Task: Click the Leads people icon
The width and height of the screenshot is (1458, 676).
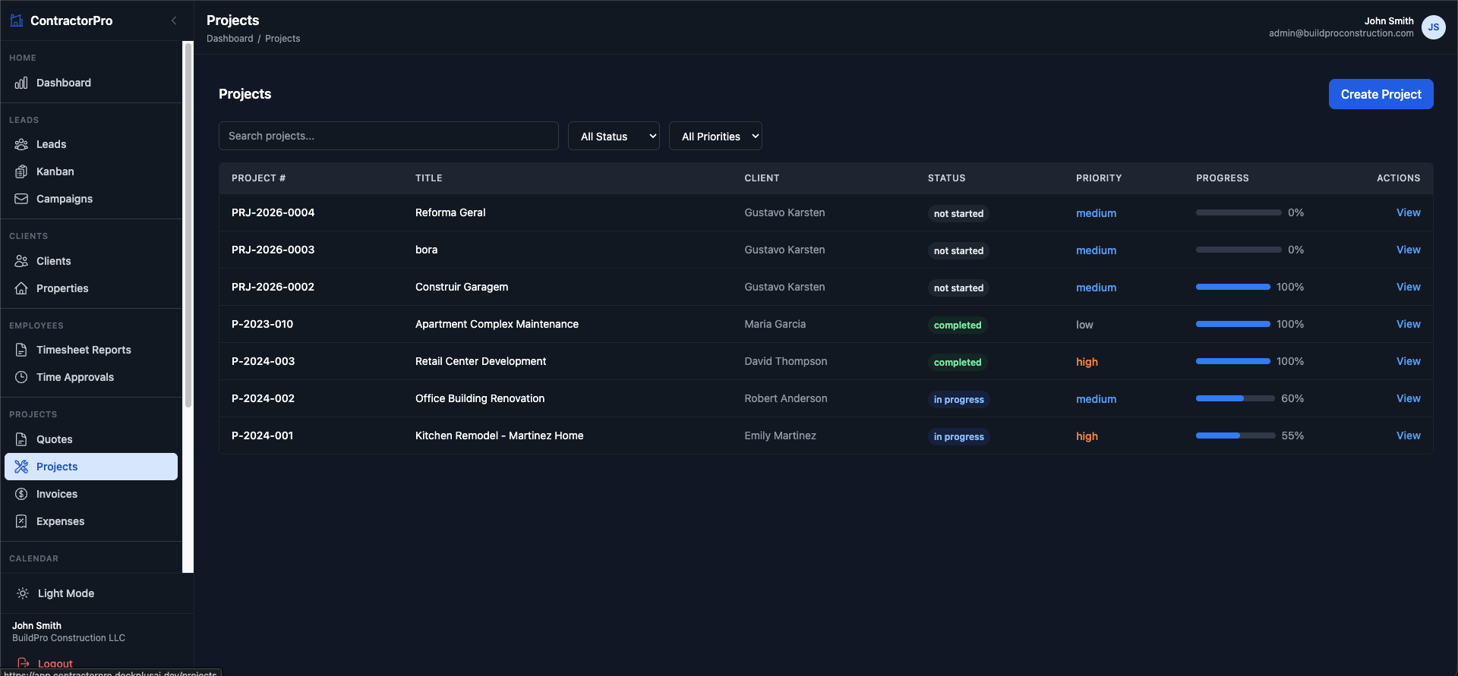Action: [x=21, y=144]
